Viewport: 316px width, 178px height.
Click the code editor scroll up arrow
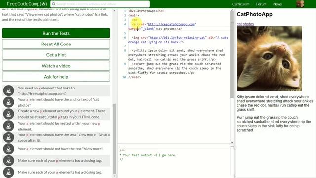coord(232,10)
